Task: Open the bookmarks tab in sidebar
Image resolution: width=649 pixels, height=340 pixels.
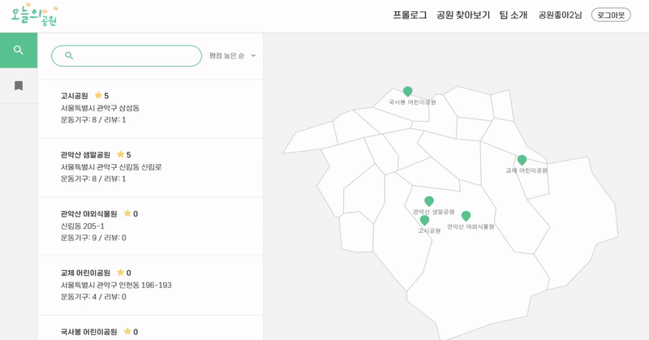Action: [19, 86]
